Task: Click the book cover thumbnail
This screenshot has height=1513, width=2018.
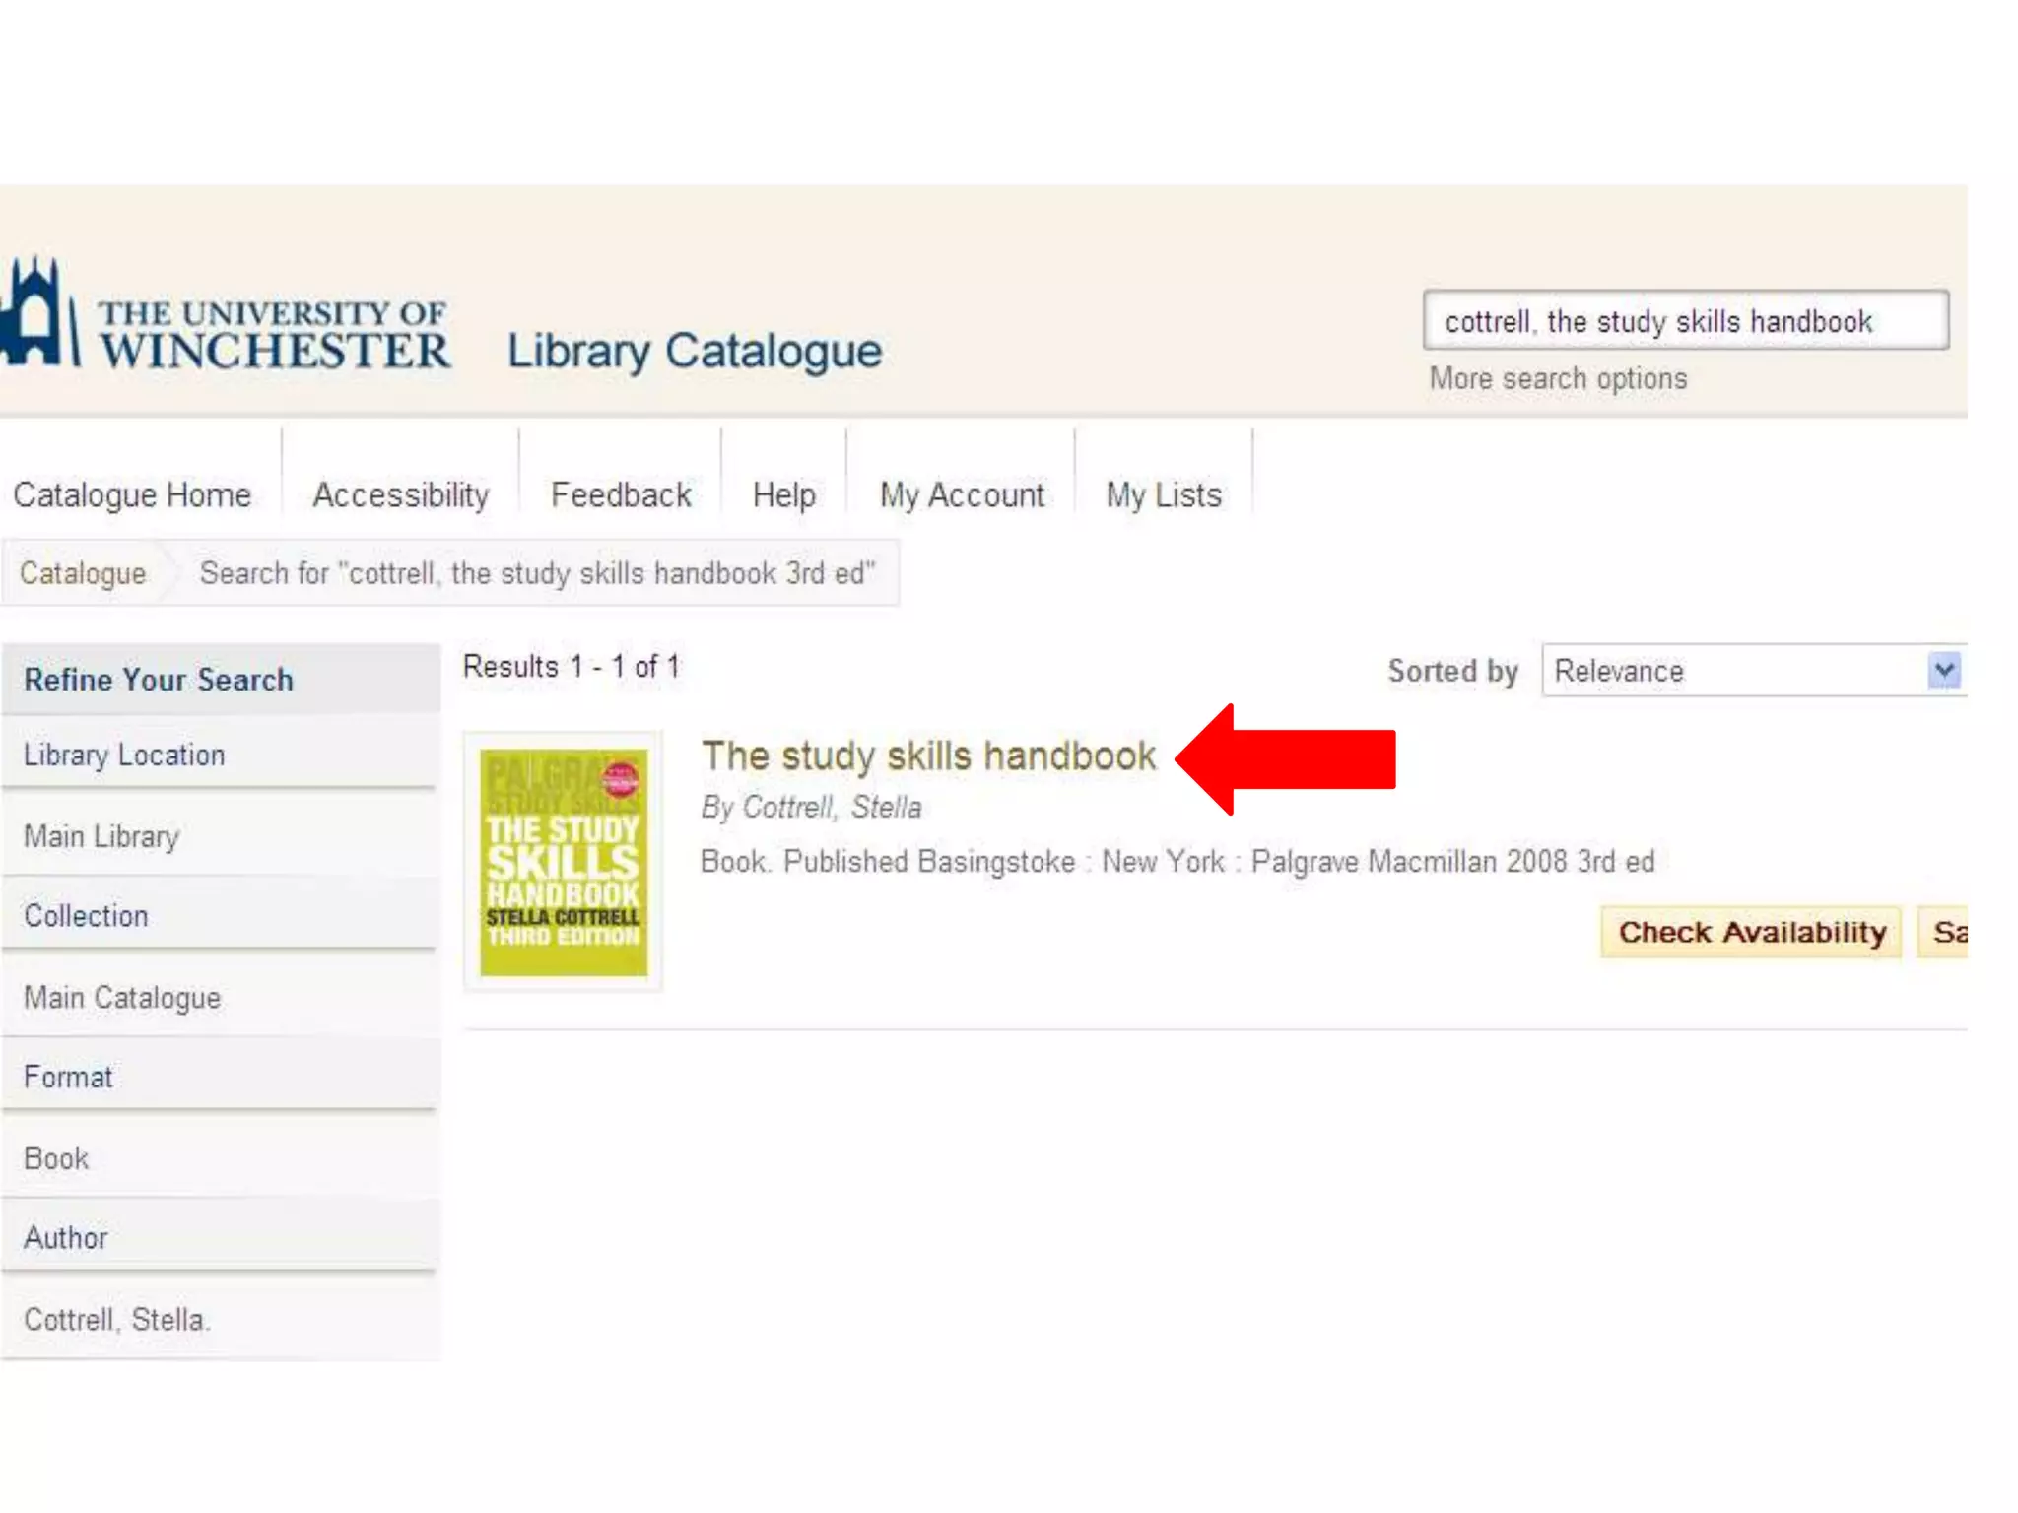Action: tap(563, 862)
